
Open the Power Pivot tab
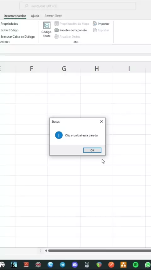pyautogui.click(x=53, y=16)
